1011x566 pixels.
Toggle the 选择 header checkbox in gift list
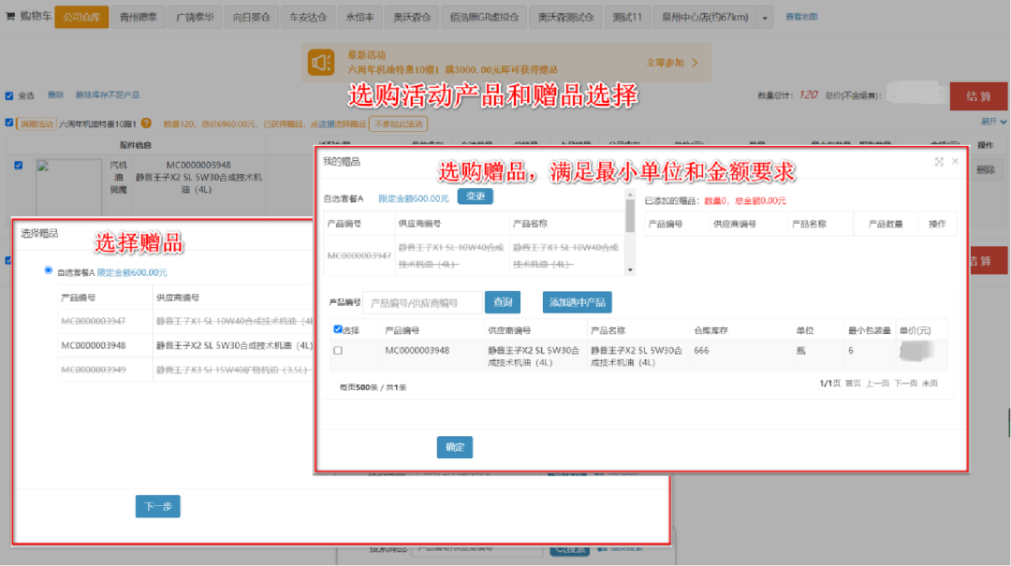tap(338, 329)
